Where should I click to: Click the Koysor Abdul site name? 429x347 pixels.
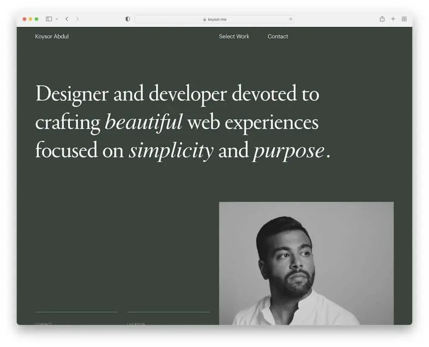[52, 36]
